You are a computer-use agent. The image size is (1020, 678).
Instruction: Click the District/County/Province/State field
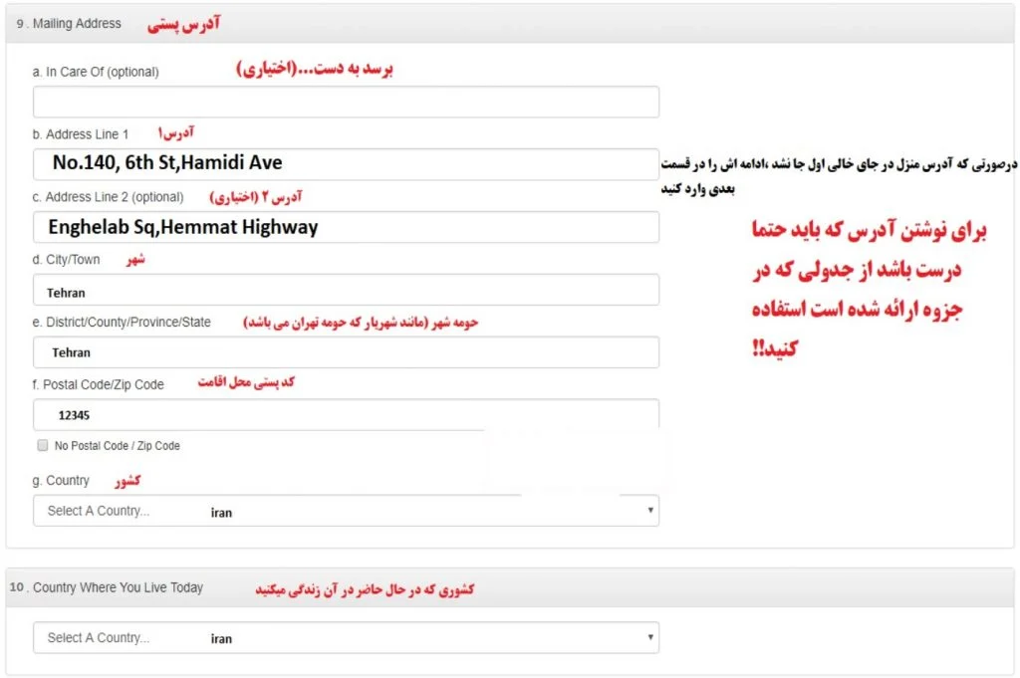pyautogui.click(x=346, y=351)
